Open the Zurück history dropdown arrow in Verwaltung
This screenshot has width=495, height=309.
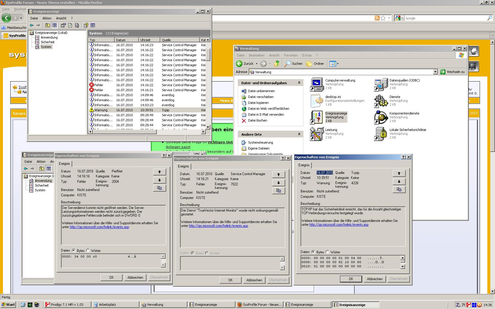coord(257,64)
